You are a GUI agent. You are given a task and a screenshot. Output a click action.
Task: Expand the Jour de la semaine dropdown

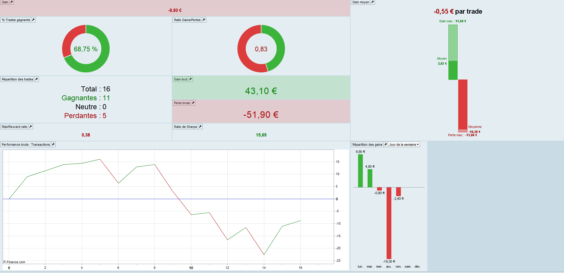pos(404,145)
